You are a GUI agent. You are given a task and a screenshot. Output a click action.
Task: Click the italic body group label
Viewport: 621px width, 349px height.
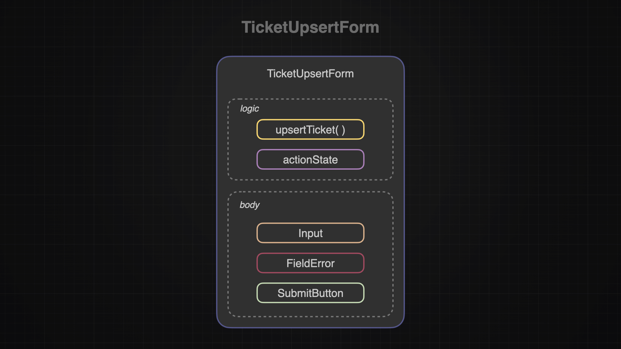(249, 205)
